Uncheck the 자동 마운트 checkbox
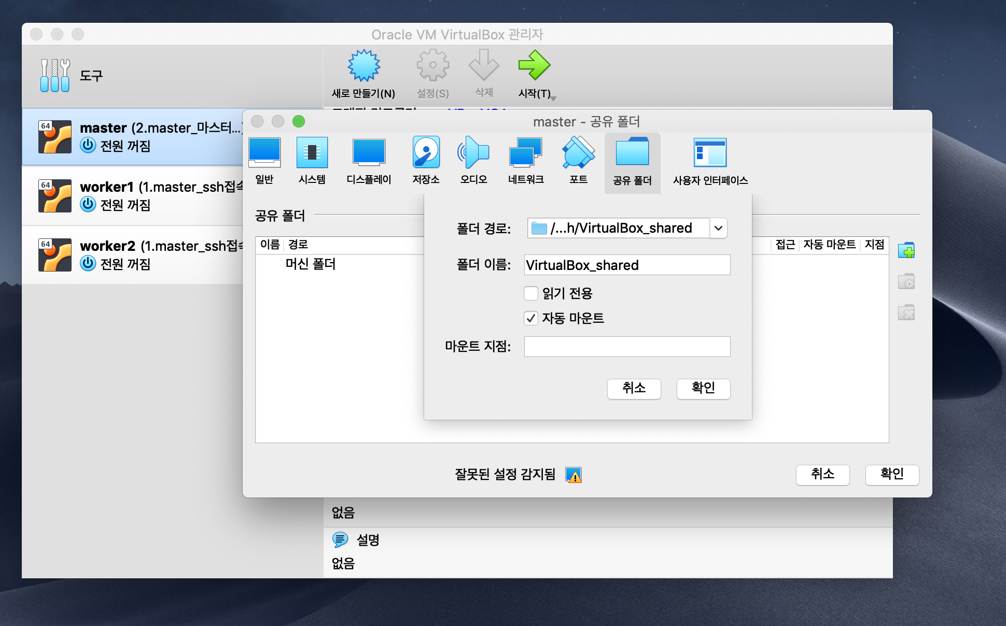This screenshot has height=626, width=1006. [x=530, y=318]
